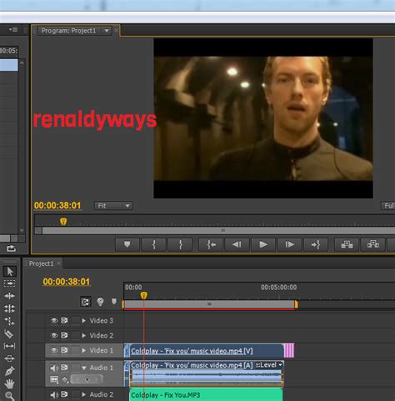Go to Out point
This screenshot has width=395, height=401.
point(316,244)
